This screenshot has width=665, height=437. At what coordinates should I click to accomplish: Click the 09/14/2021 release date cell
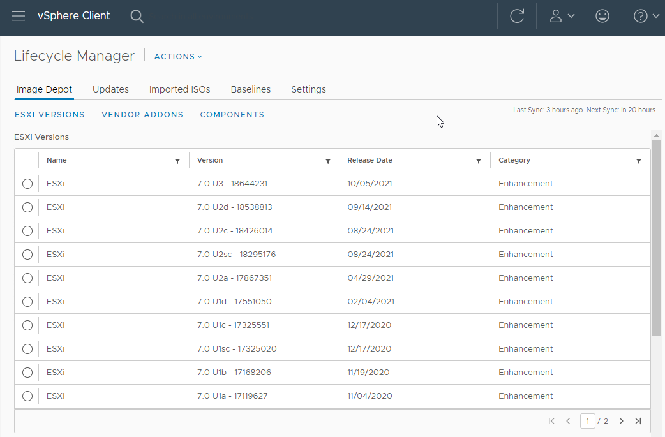(x=370, y=207)
